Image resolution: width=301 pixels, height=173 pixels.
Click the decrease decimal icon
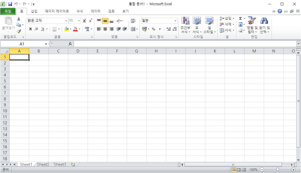175,29
